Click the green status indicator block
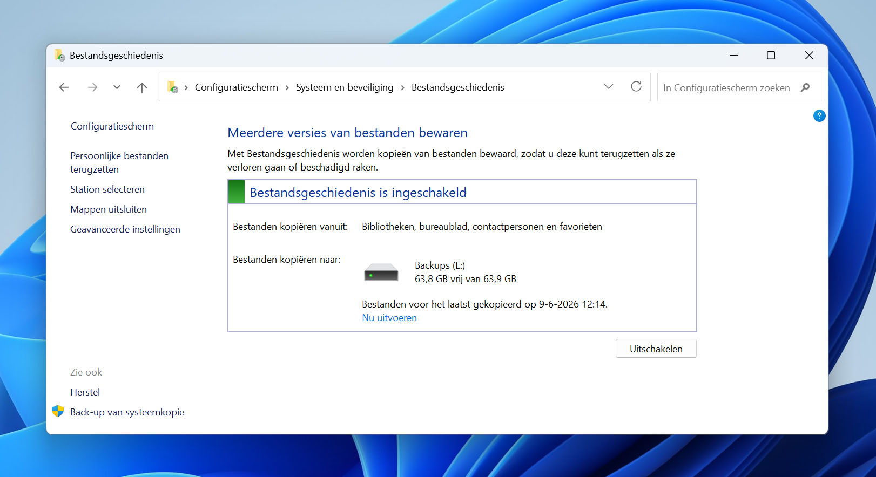Viewport: 876px width, 477px height. 237,192
